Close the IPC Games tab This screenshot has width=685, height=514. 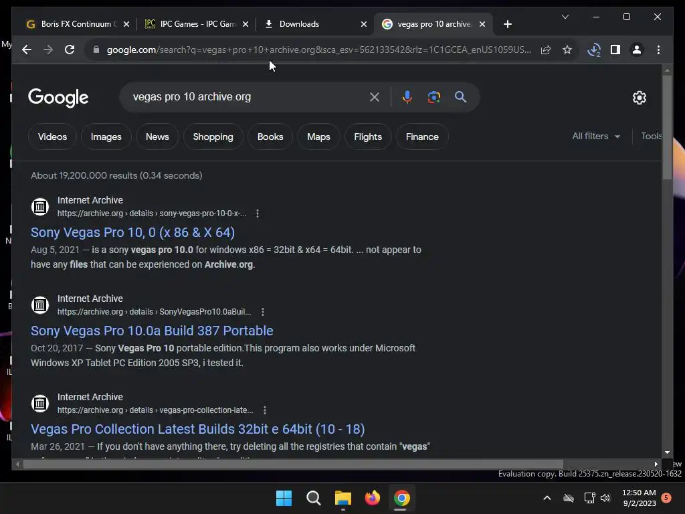pos(246,25)
